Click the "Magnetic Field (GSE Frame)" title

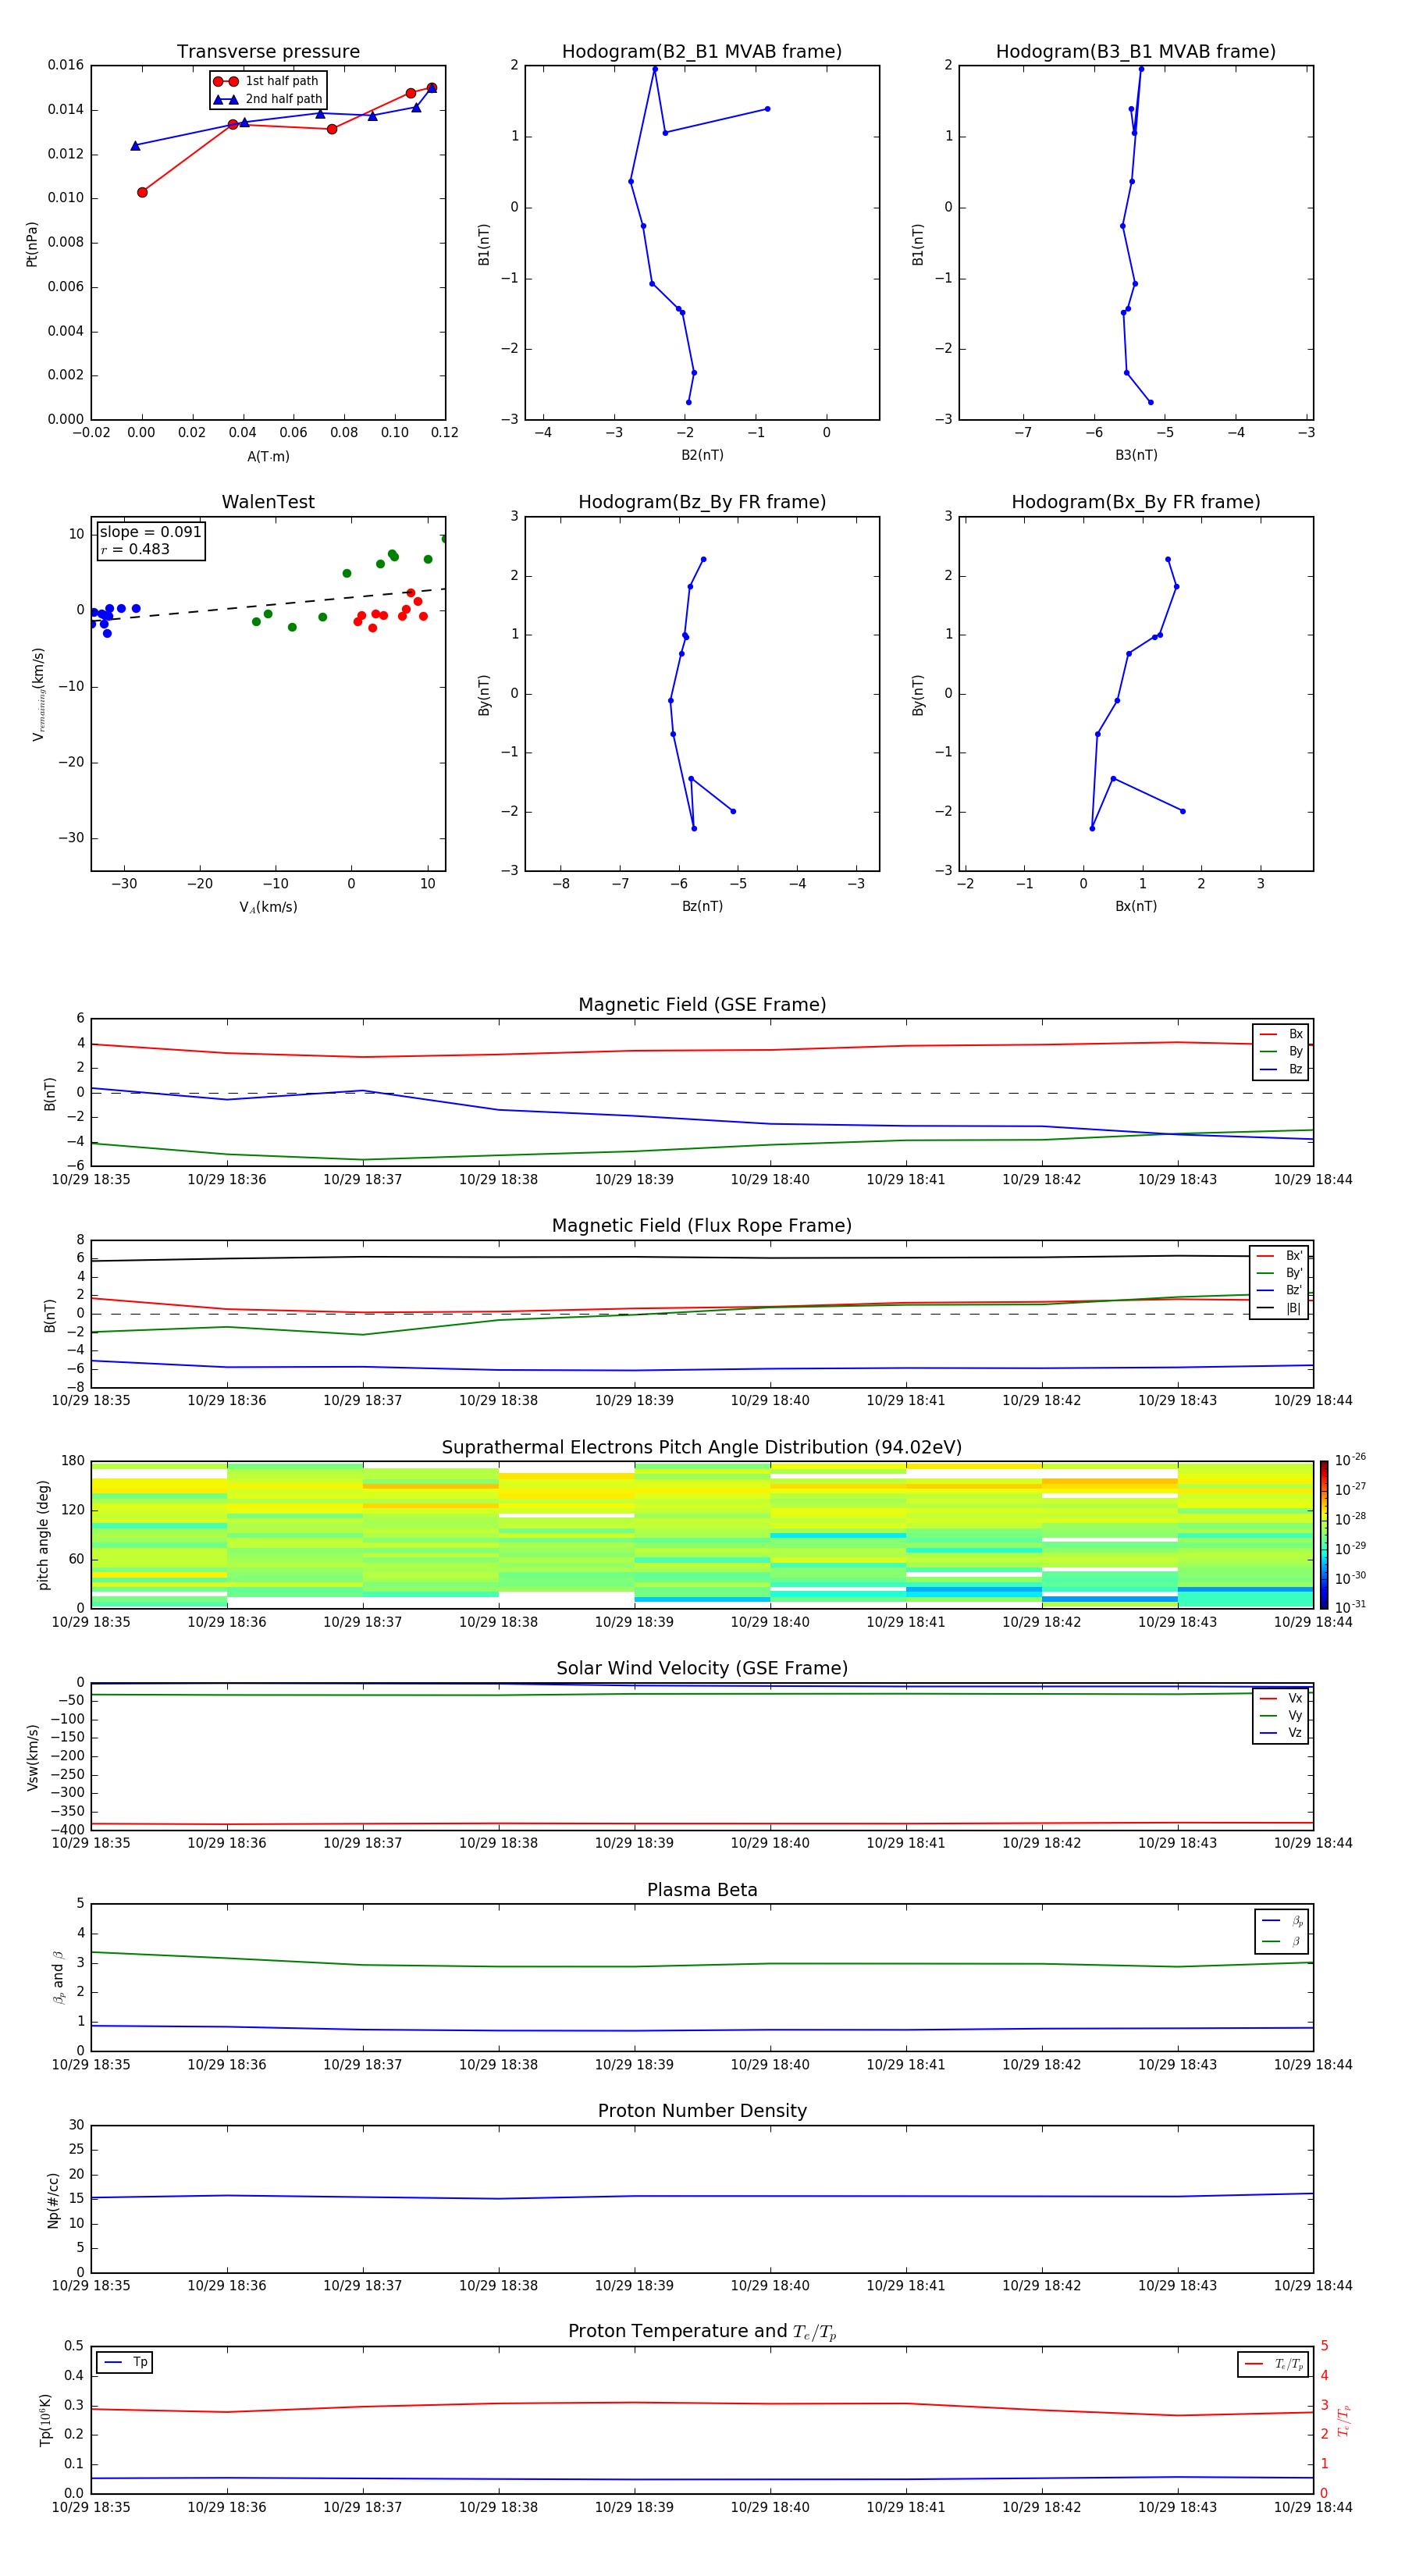702,1005
